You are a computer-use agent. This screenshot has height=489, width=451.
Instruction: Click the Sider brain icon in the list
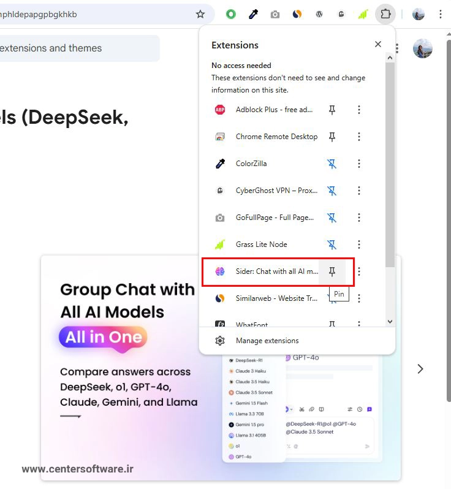point(220,271)
